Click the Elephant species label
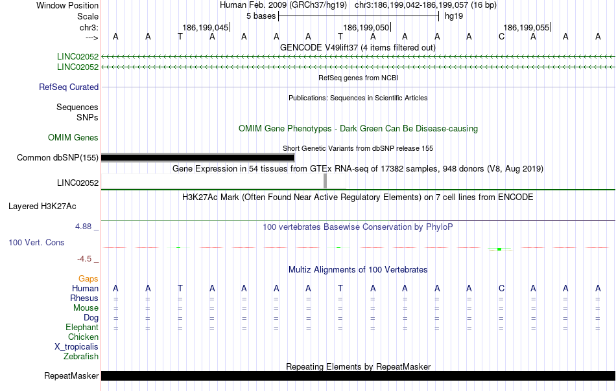Viewport: 616px width, 391px height. tap(82, 327)
